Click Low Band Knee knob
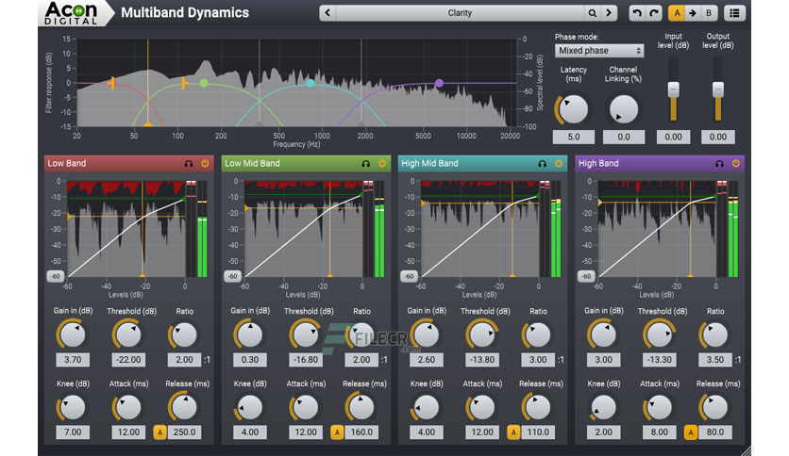This screenshot has height=456, width=789. click(x=73, y=407)
